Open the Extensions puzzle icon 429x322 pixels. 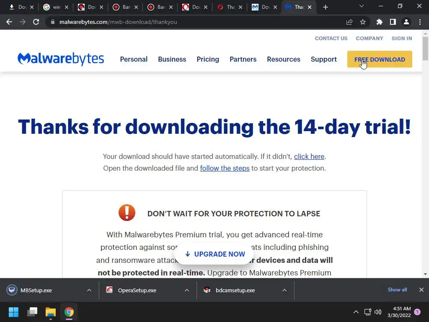tap(380, 22)
